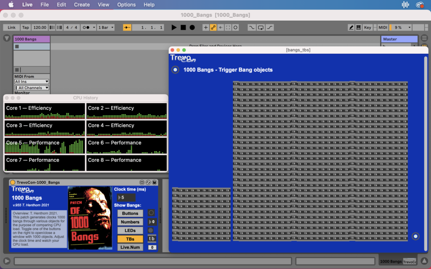Viewport: 431px width, 269px height.
Task: Save the device preset using disk icon
Action: point(154,182)
